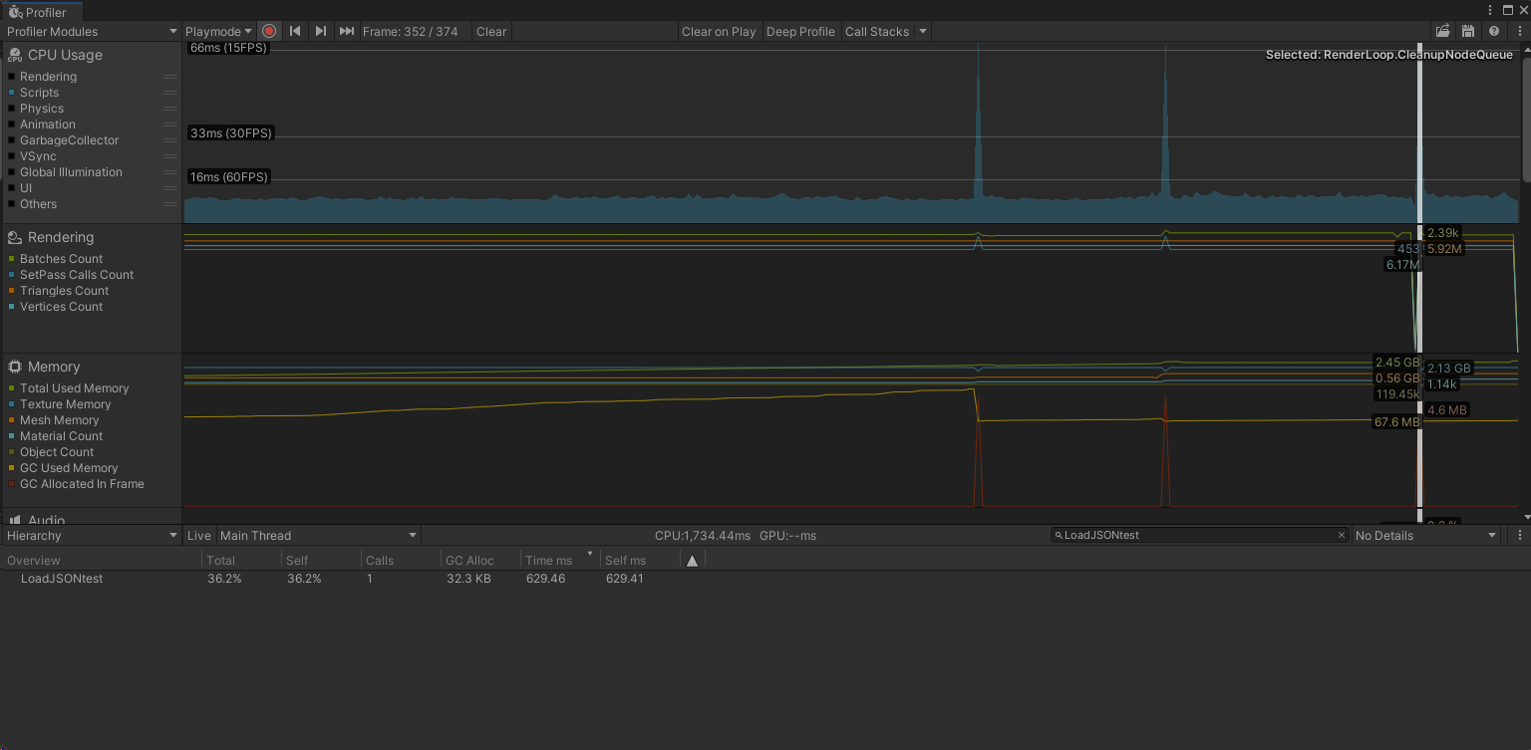Jump to the current latest frame
Image resolution: width=1531 pixels, height=750 pixels.
tap(346, 31)
